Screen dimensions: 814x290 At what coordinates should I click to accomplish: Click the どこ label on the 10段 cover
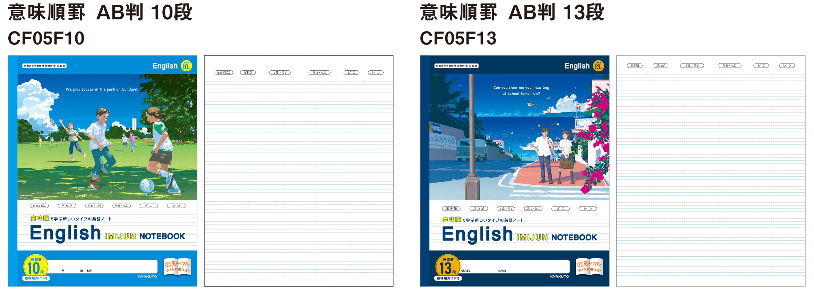point(149,206)
